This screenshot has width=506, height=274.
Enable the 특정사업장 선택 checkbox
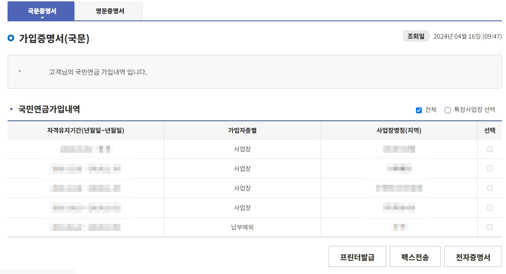(x=447, y=110)
